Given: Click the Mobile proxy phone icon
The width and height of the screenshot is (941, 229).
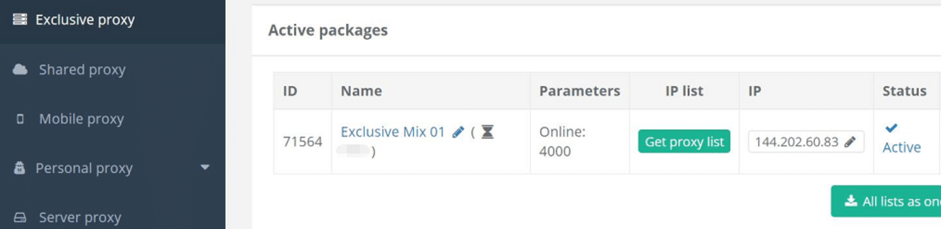Looking at the screenshot, I should [20, 119].
